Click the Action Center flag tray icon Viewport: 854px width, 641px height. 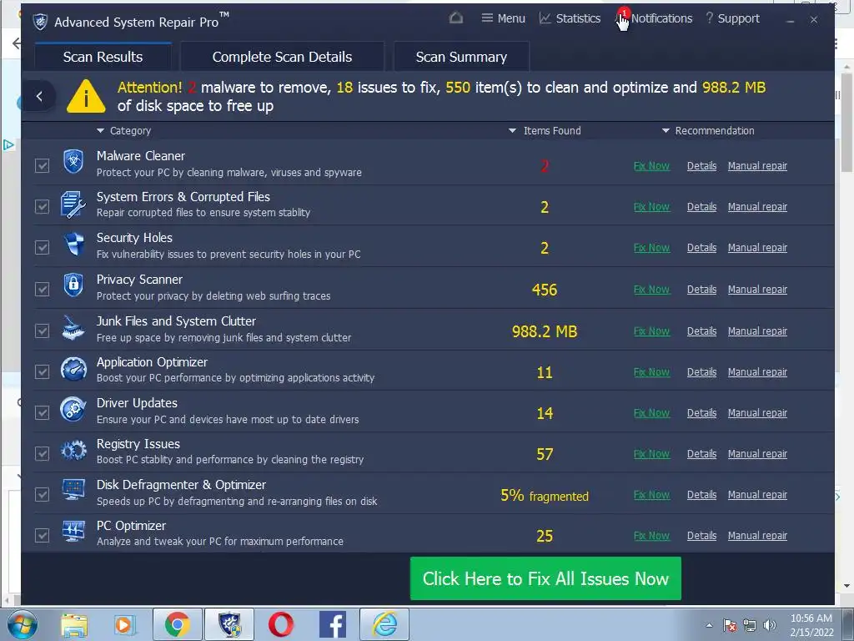tap(730, 625)
